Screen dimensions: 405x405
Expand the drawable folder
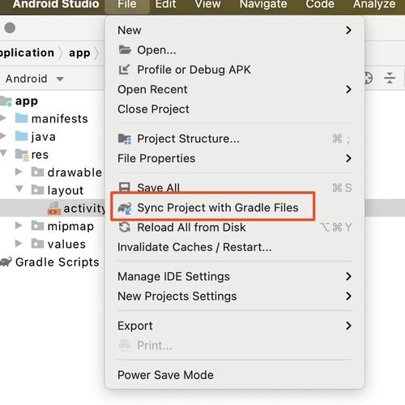pos(19,172)
